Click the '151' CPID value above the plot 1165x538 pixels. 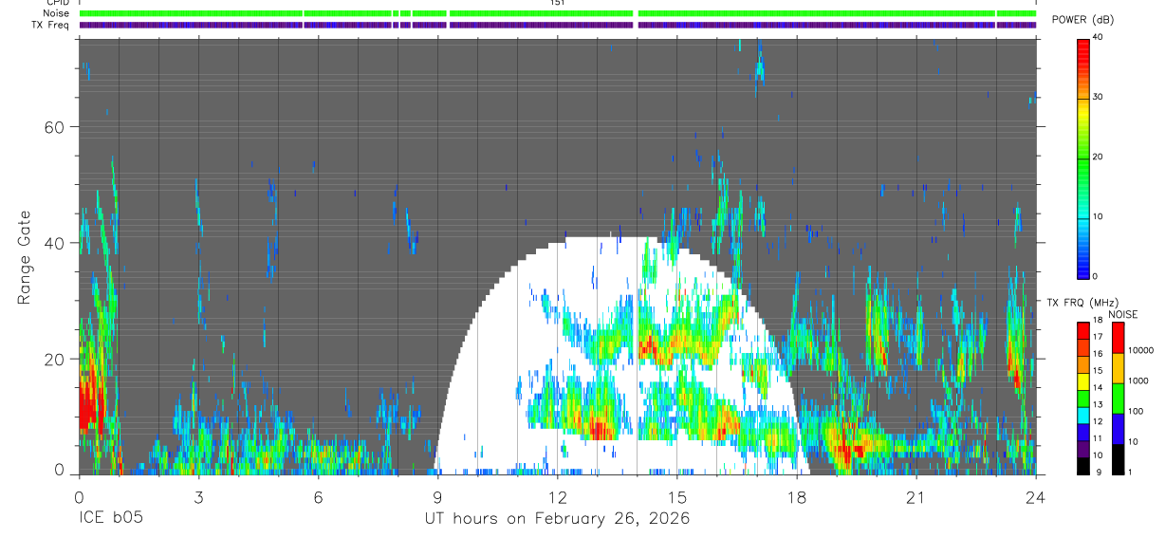click(x=557, y=3)
